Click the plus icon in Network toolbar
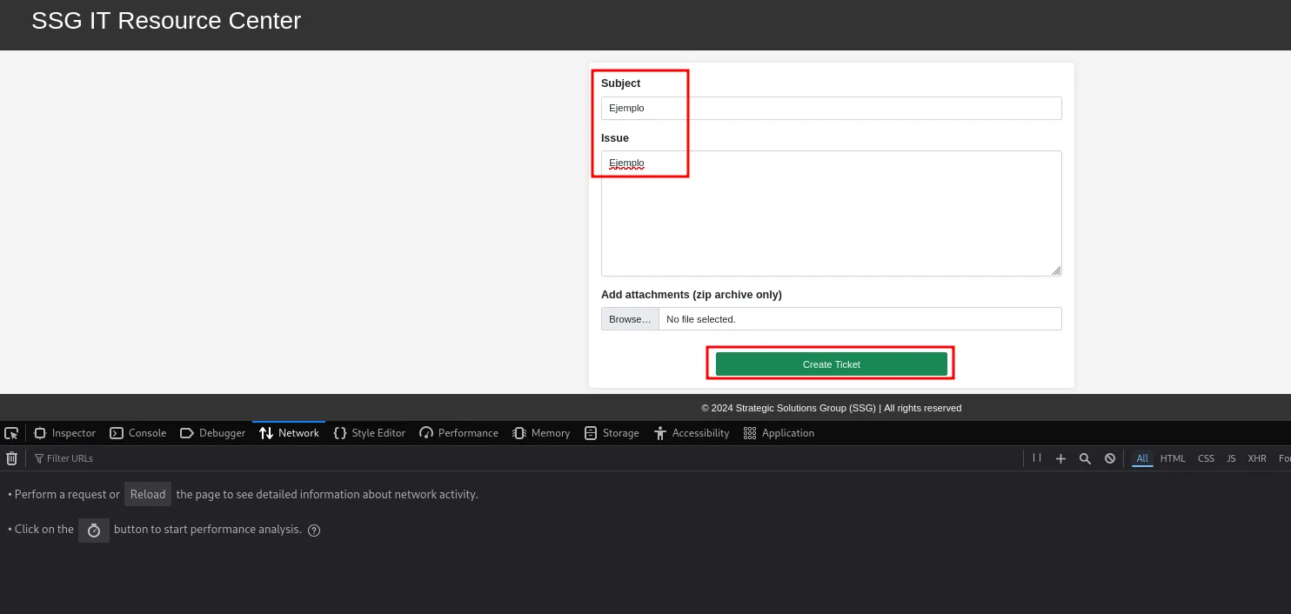Viewport: 1291px width, 614px height. tap(1060, 458)
